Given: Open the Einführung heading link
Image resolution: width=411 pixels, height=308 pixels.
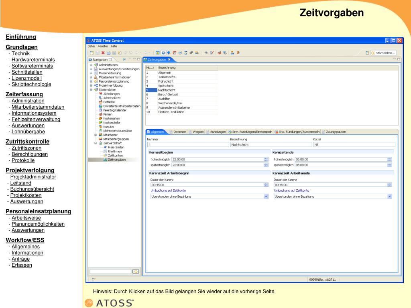Looking at the screenshot, I should click(21, 37).
